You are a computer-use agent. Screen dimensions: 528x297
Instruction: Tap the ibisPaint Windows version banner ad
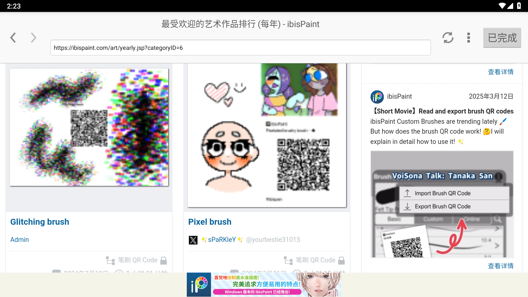(x=264, y=284)
